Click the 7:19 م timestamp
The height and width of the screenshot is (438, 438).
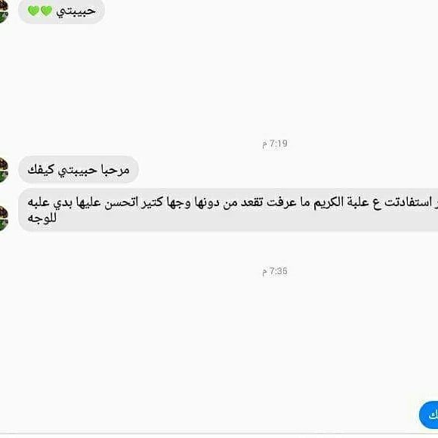(275, 143)
